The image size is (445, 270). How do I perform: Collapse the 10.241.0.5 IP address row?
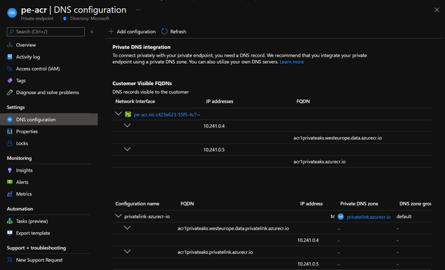[x=127, y=150]
